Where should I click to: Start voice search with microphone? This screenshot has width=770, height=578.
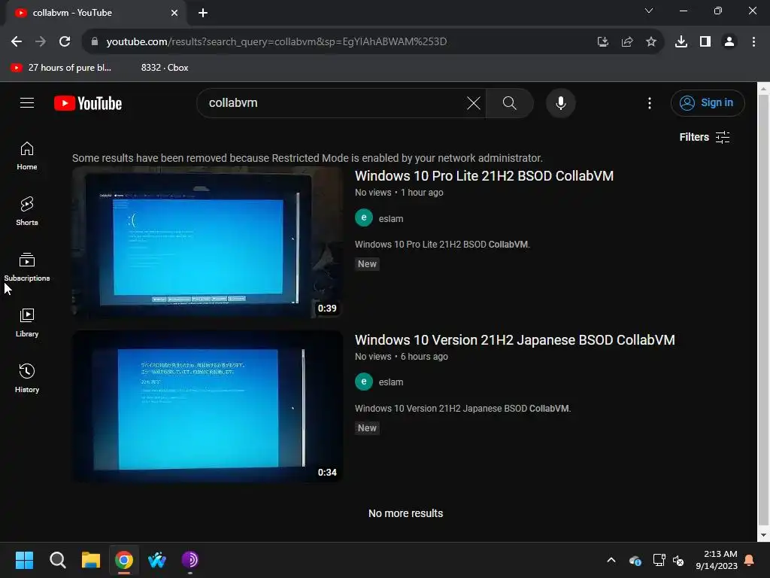[560, 103]
